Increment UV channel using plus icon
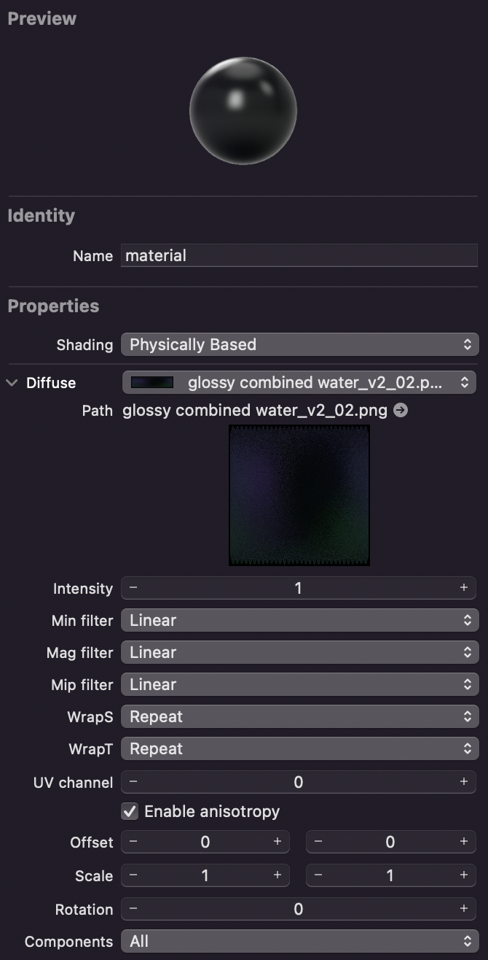This screenshot has height=960, width=488. (463, 782)
